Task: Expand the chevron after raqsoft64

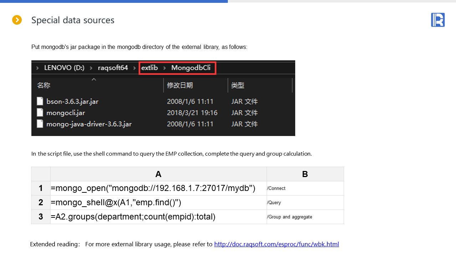Action: pyautogui.click(x=134, y=68)
